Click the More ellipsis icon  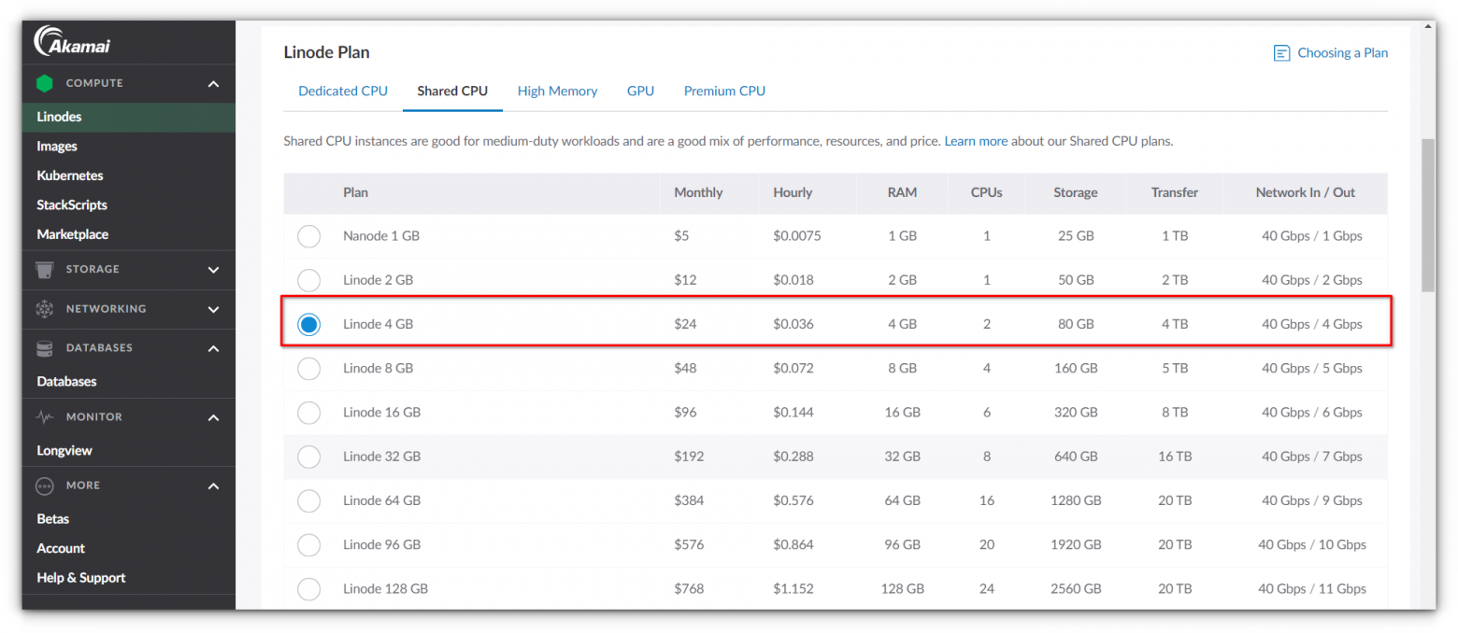click(44, 485)
